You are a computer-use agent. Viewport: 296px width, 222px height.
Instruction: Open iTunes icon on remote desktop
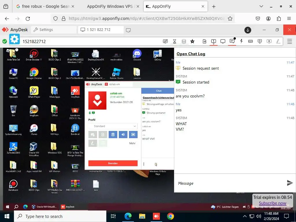(34, 129)
